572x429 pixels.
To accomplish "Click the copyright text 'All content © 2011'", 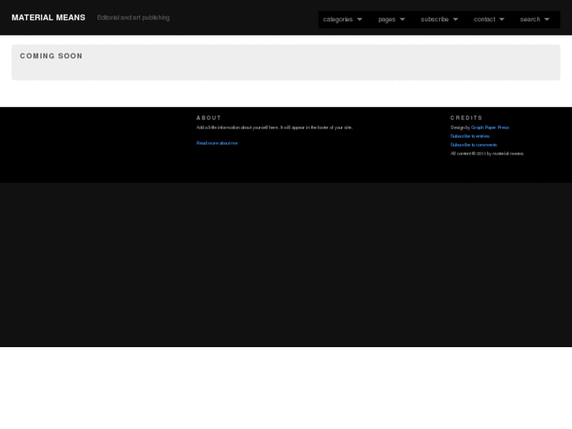I will click(x=486, y=153).
